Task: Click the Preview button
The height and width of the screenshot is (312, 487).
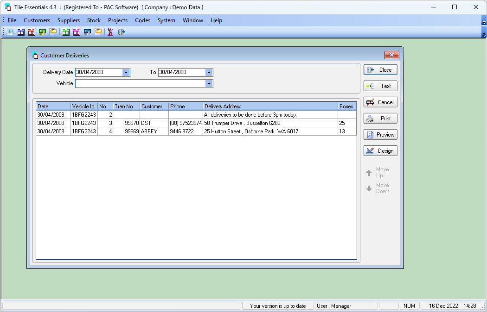Action: pyautogui.click(x=380, y=134)
